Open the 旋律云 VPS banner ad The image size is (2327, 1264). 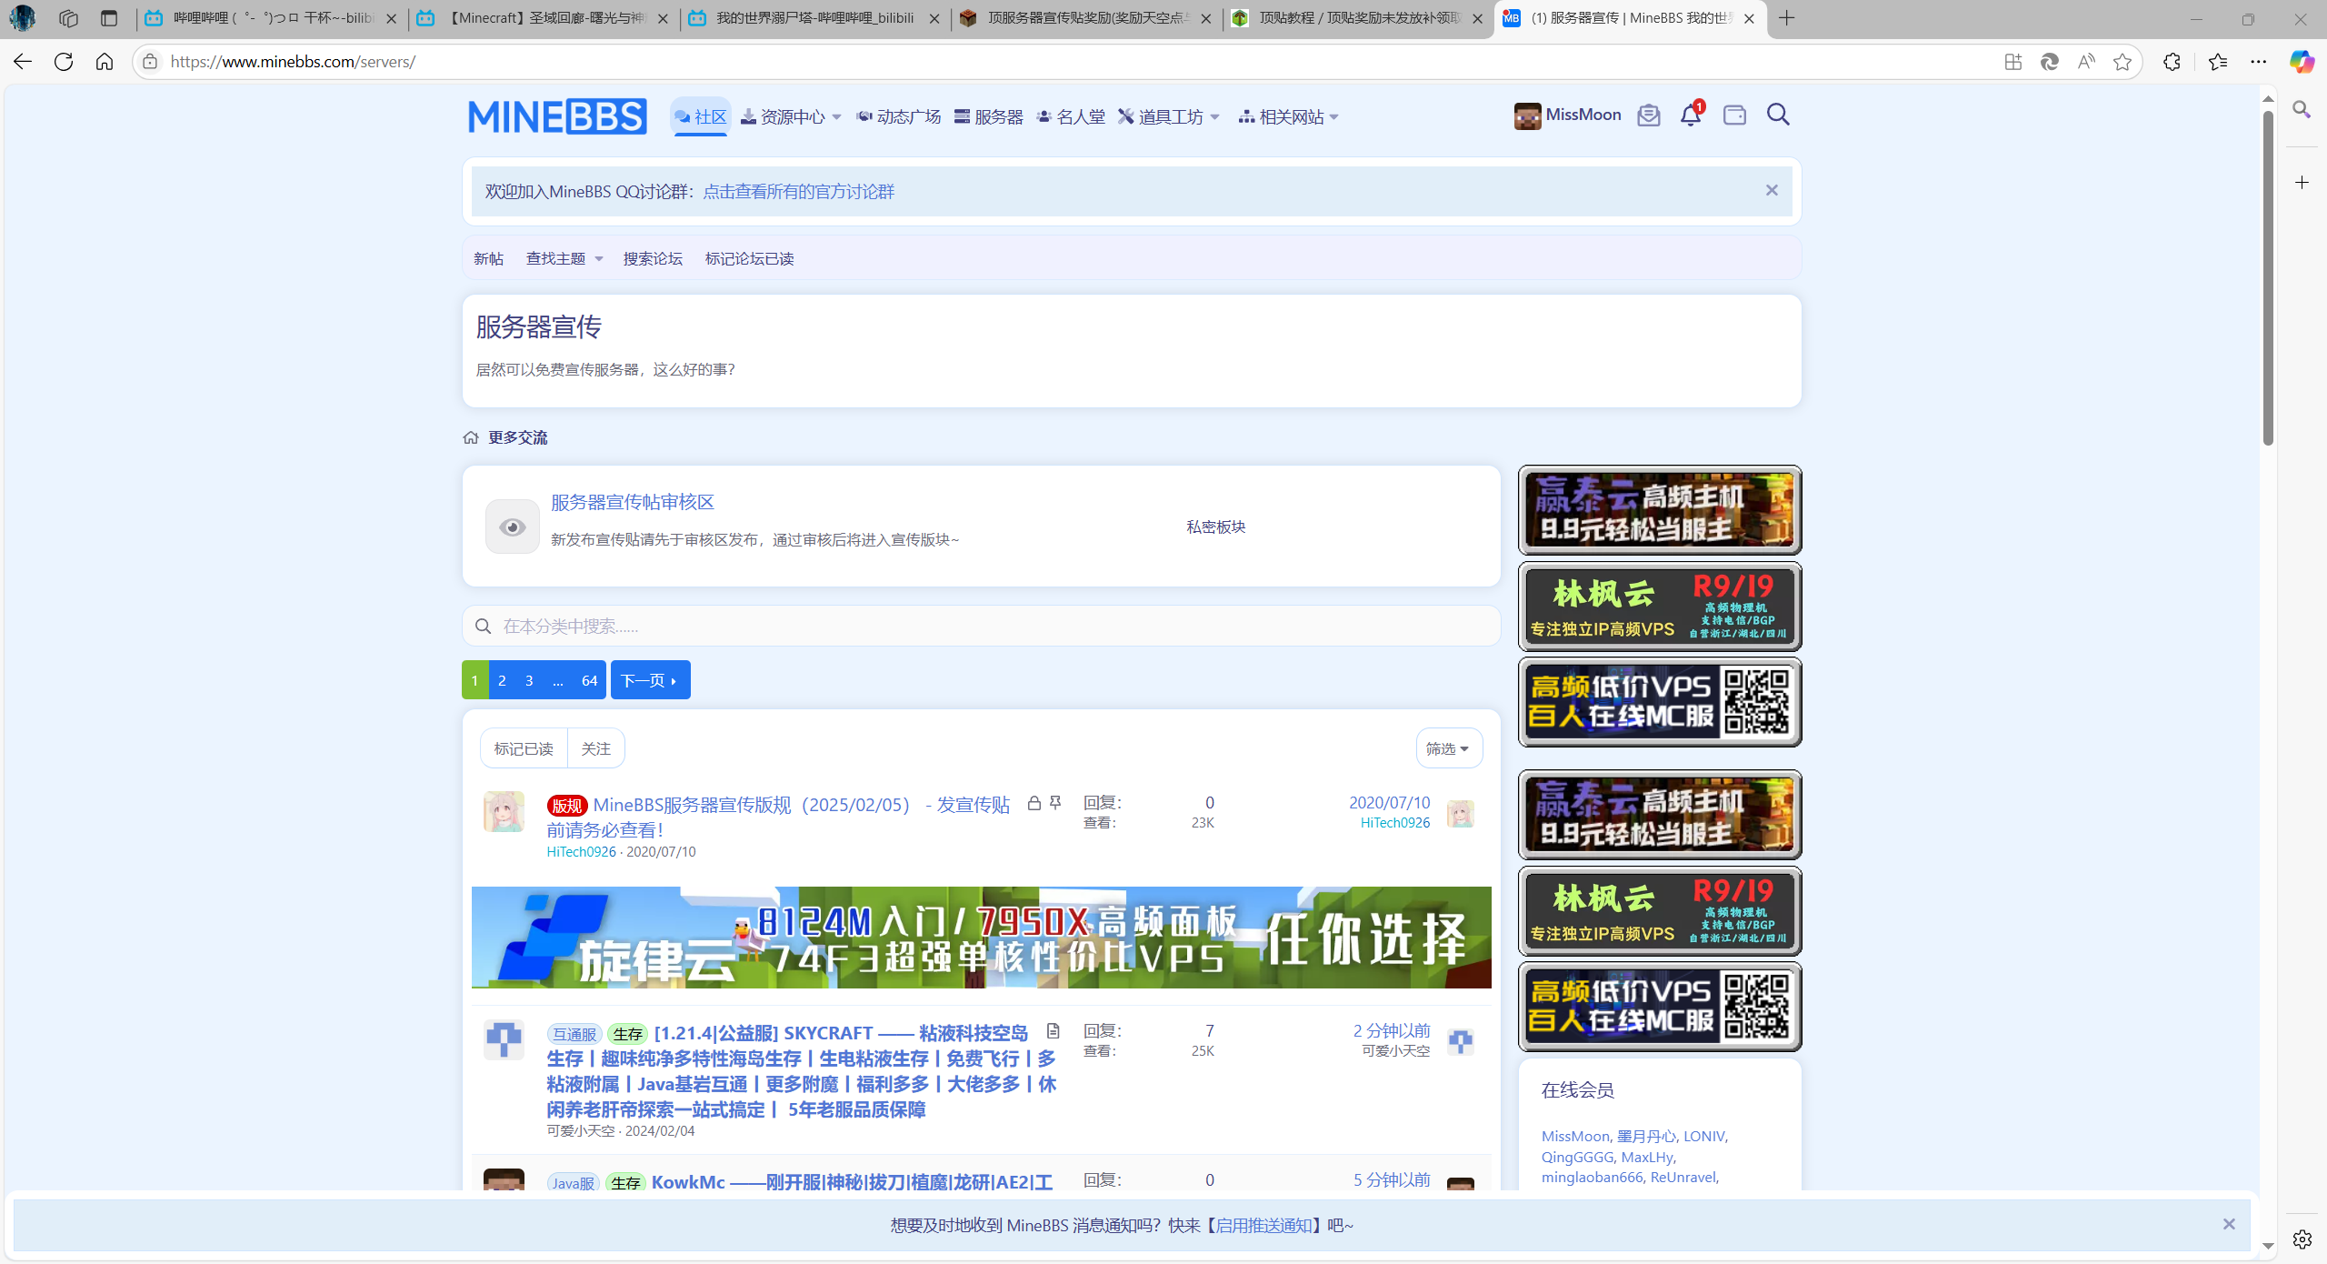coord(982,938)
